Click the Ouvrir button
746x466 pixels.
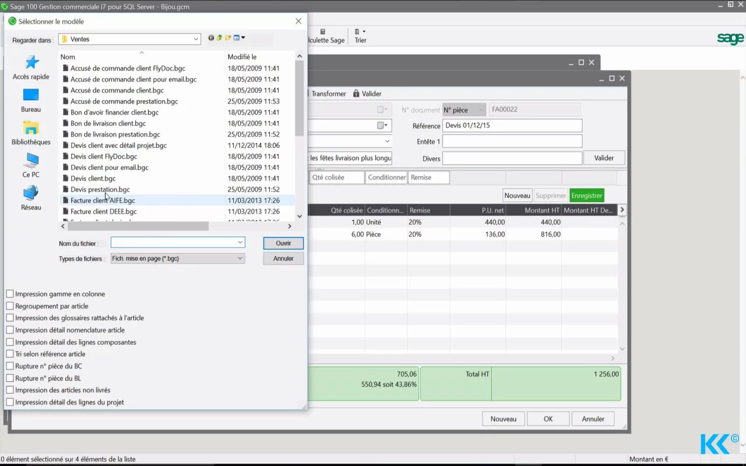coord(283,243)
